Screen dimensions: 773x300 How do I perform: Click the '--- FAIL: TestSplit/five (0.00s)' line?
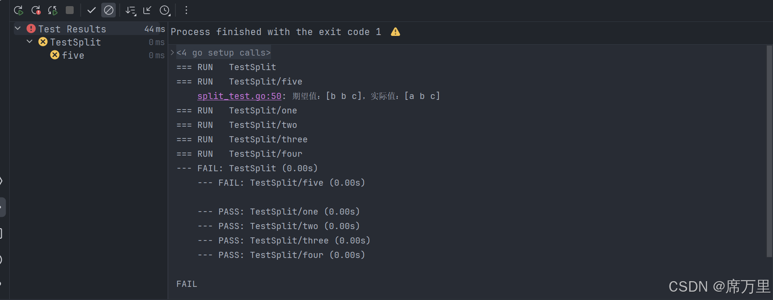click(x=281, y=183)
